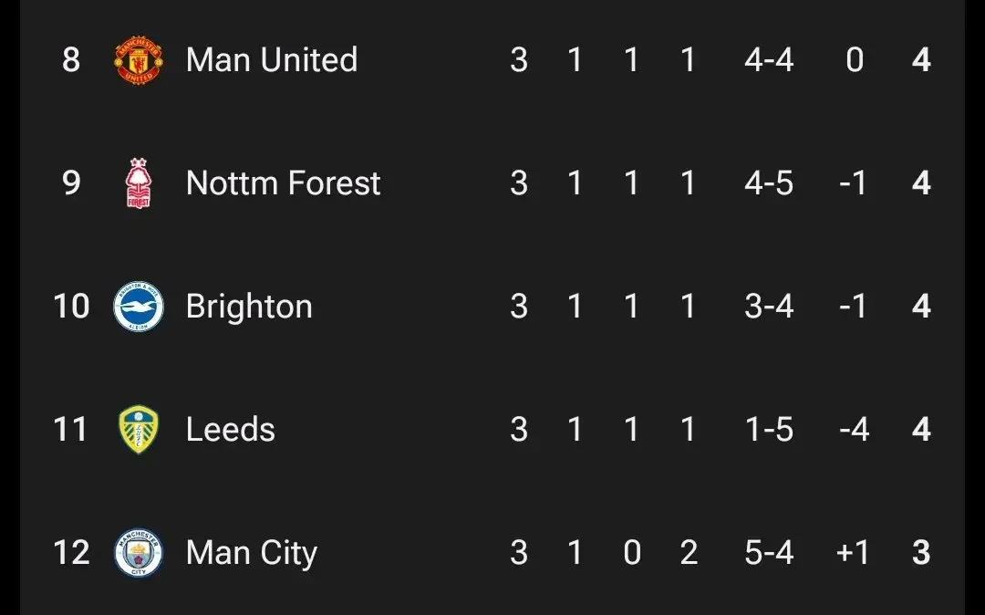Select the Brighton club logo
Screen dimensions: 985x615
click(139, 307)
